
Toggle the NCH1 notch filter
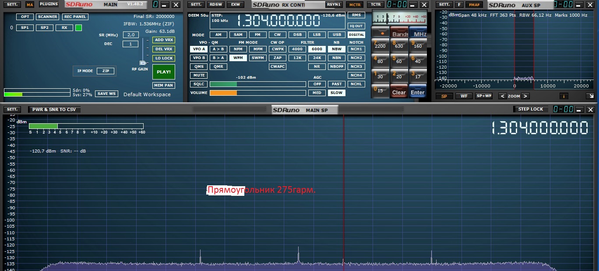(356, 49)
